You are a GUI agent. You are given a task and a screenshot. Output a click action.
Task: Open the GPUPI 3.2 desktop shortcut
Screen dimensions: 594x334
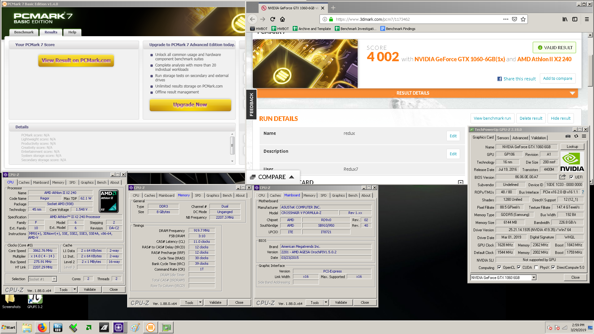35,302
